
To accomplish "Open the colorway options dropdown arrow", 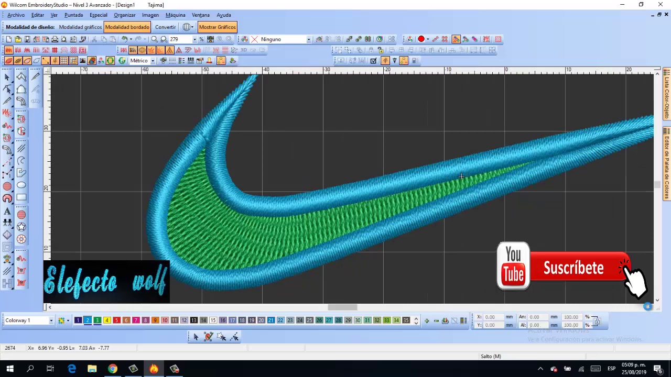I will tap(68, 320).
